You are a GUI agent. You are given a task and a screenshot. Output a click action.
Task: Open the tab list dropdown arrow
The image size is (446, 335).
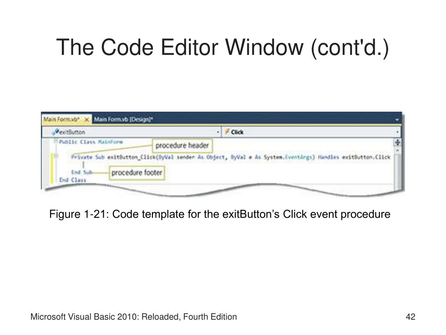point(397,120)
